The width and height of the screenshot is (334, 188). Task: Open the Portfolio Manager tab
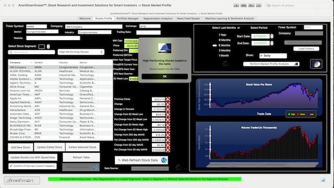click(x=127, y=19)
